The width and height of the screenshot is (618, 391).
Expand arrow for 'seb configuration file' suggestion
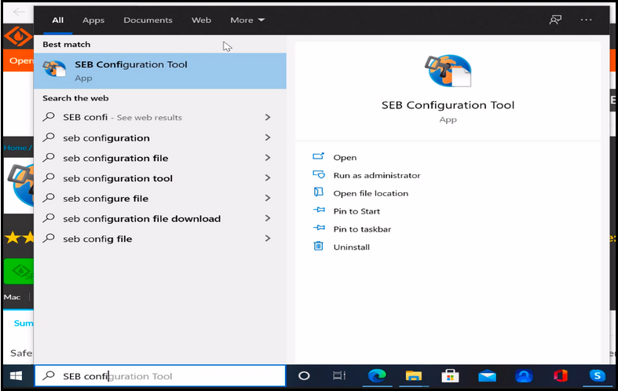click(x=268, y=158)
